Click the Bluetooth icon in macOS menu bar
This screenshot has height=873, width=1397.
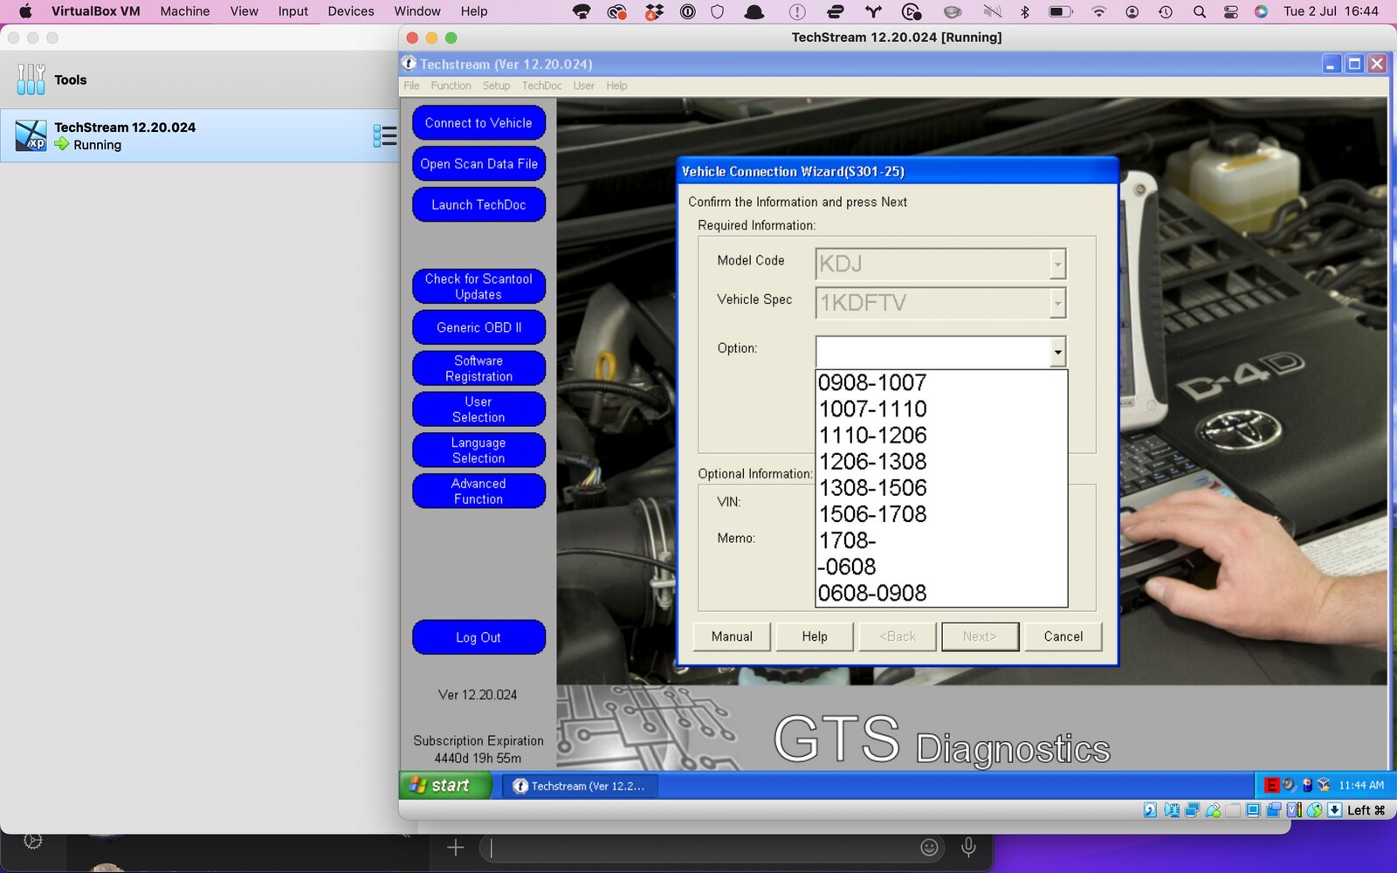pyautogui.click(x=1025, y=11)
